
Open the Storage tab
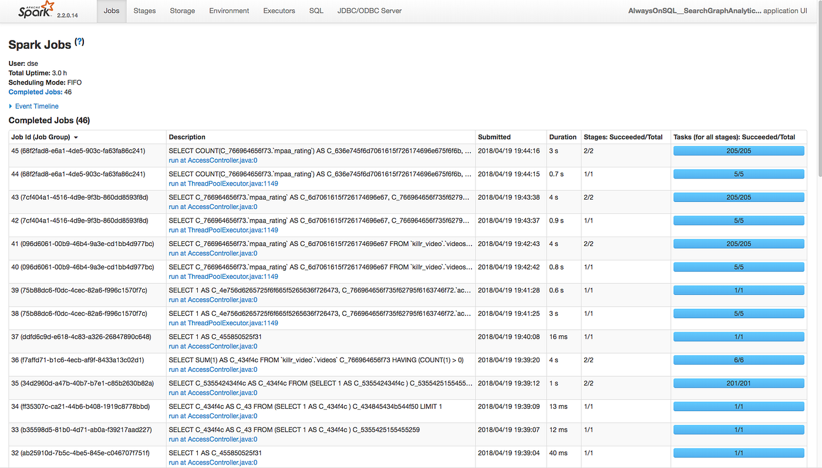182,11
